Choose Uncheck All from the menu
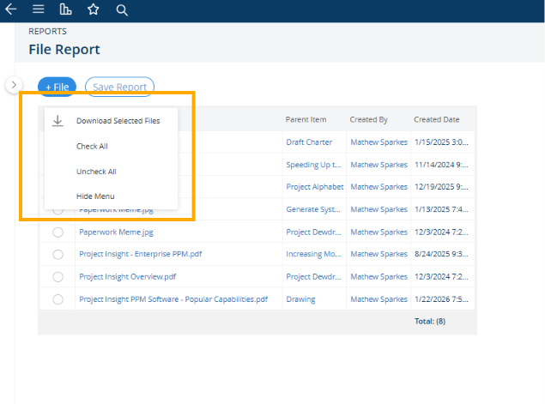This screenshot has width=545, height=404. pyautogui.click(x=96, y=172)
